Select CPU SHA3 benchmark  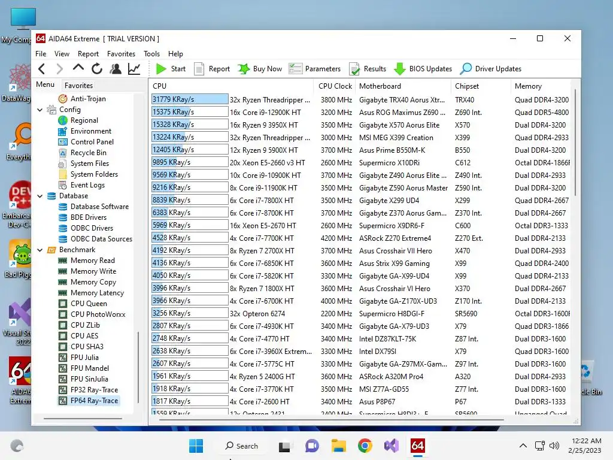pyautogui.click(x=81, y=347)
